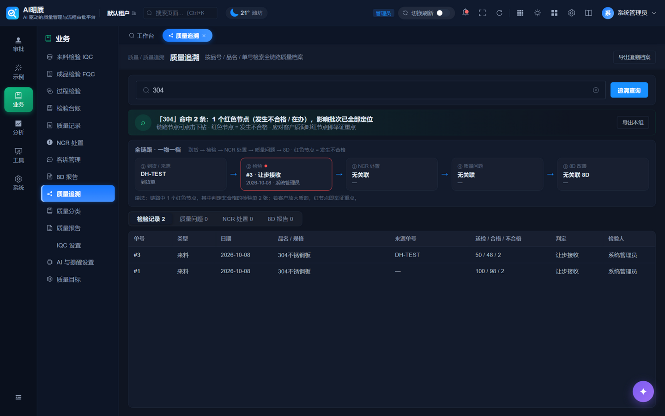Switch to 8D 报告 0 tab

(x=280, y=219)
